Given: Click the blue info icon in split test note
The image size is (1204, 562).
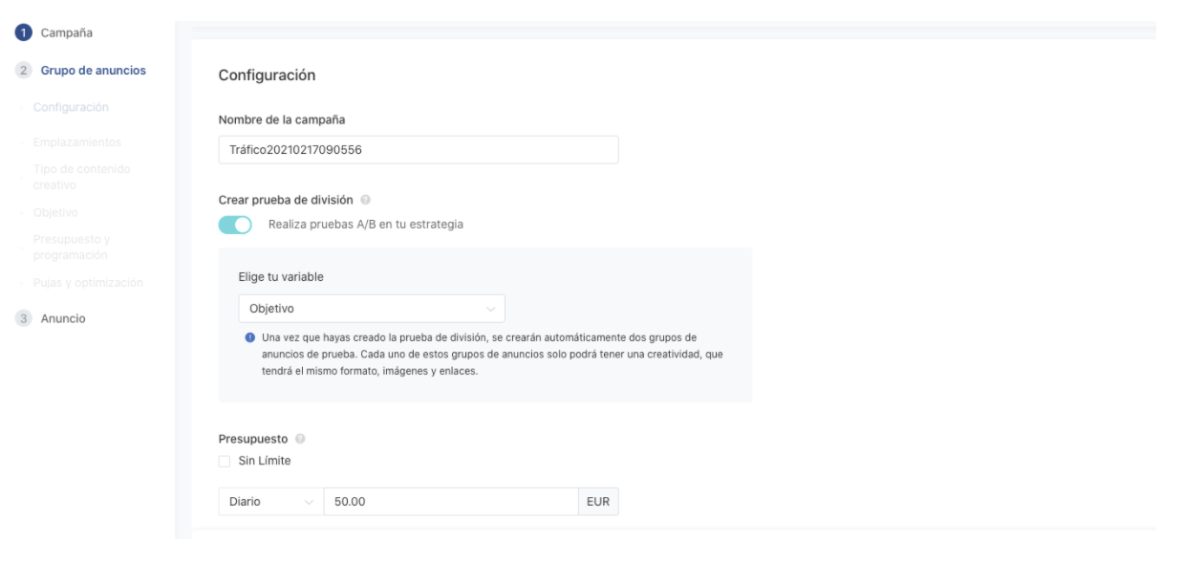Looking at the screenshot, I should click(251, 337).
